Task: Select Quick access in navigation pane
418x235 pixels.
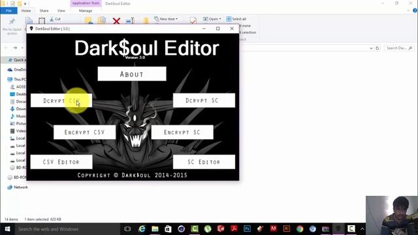Action: (16, 60)
